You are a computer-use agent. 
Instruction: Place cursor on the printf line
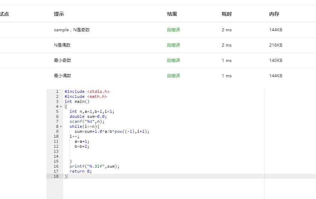[x=94, y=166]
